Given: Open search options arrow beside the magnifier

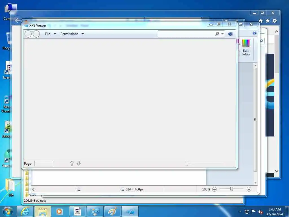Looking at the screenshot, I should click(222, 34).
